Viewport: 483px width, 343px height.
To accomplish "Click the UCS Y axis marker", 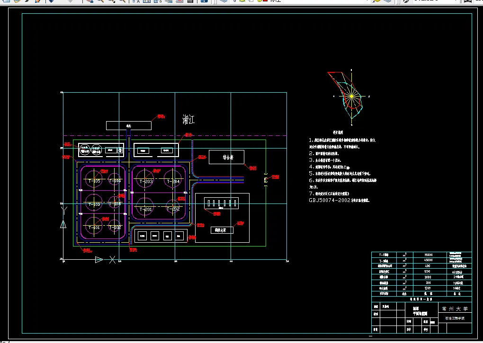I will [64, 211].
